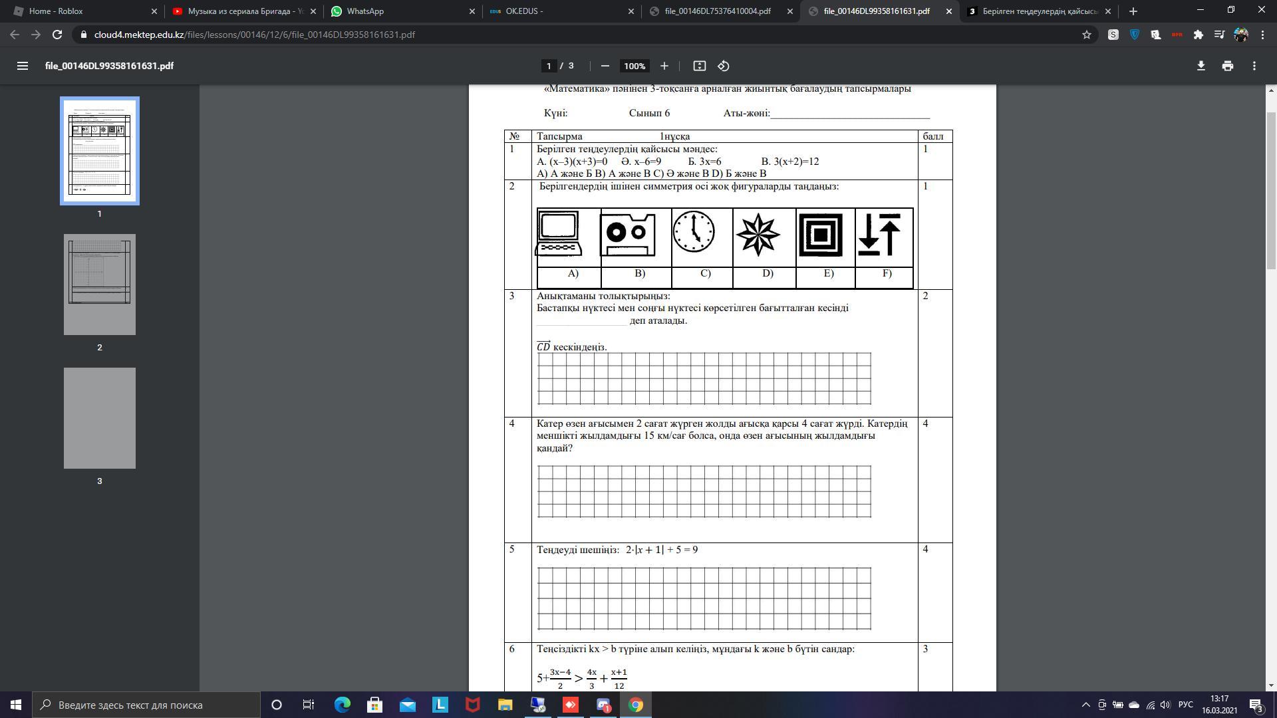The height and width of the screenshot is (718, 1277).
Task: Click the zoom percentage 100% field
Action: pyautogui.click(x=634, y=66)
